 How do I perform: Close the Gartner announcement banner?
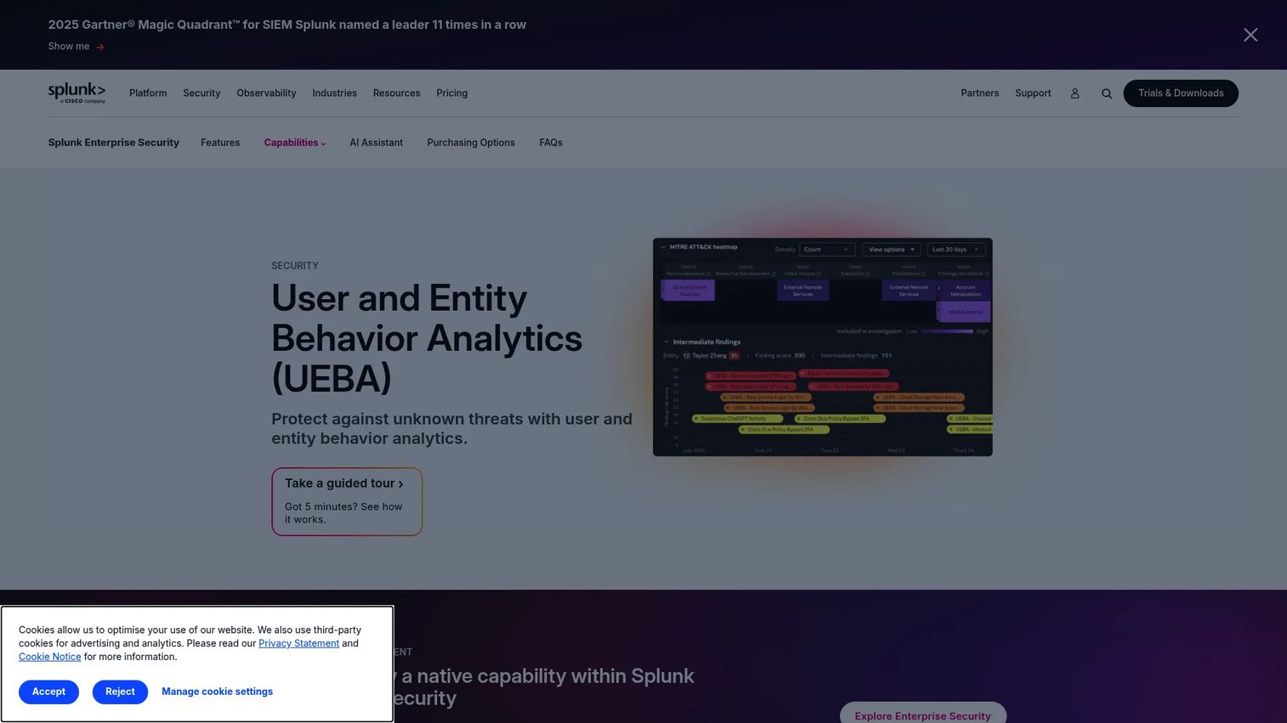(x=1250, y=35)
